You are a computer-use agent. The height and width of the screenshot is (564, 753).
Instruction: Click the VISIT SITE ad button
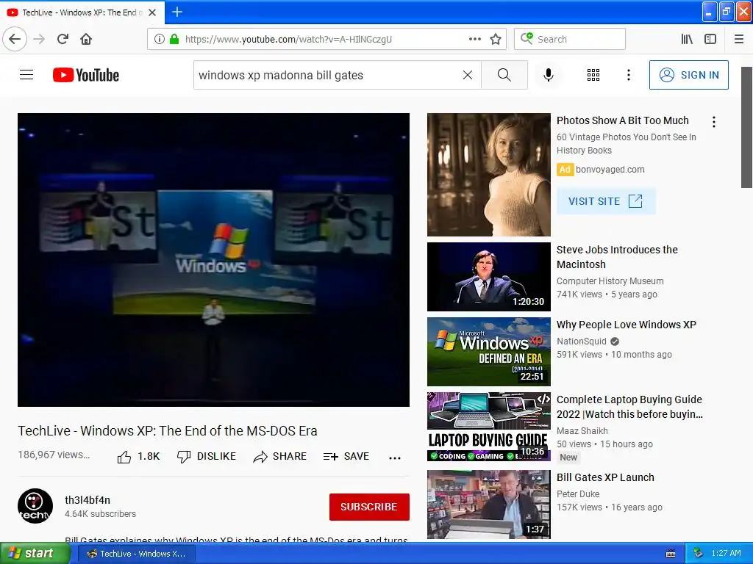click(606, 201)
